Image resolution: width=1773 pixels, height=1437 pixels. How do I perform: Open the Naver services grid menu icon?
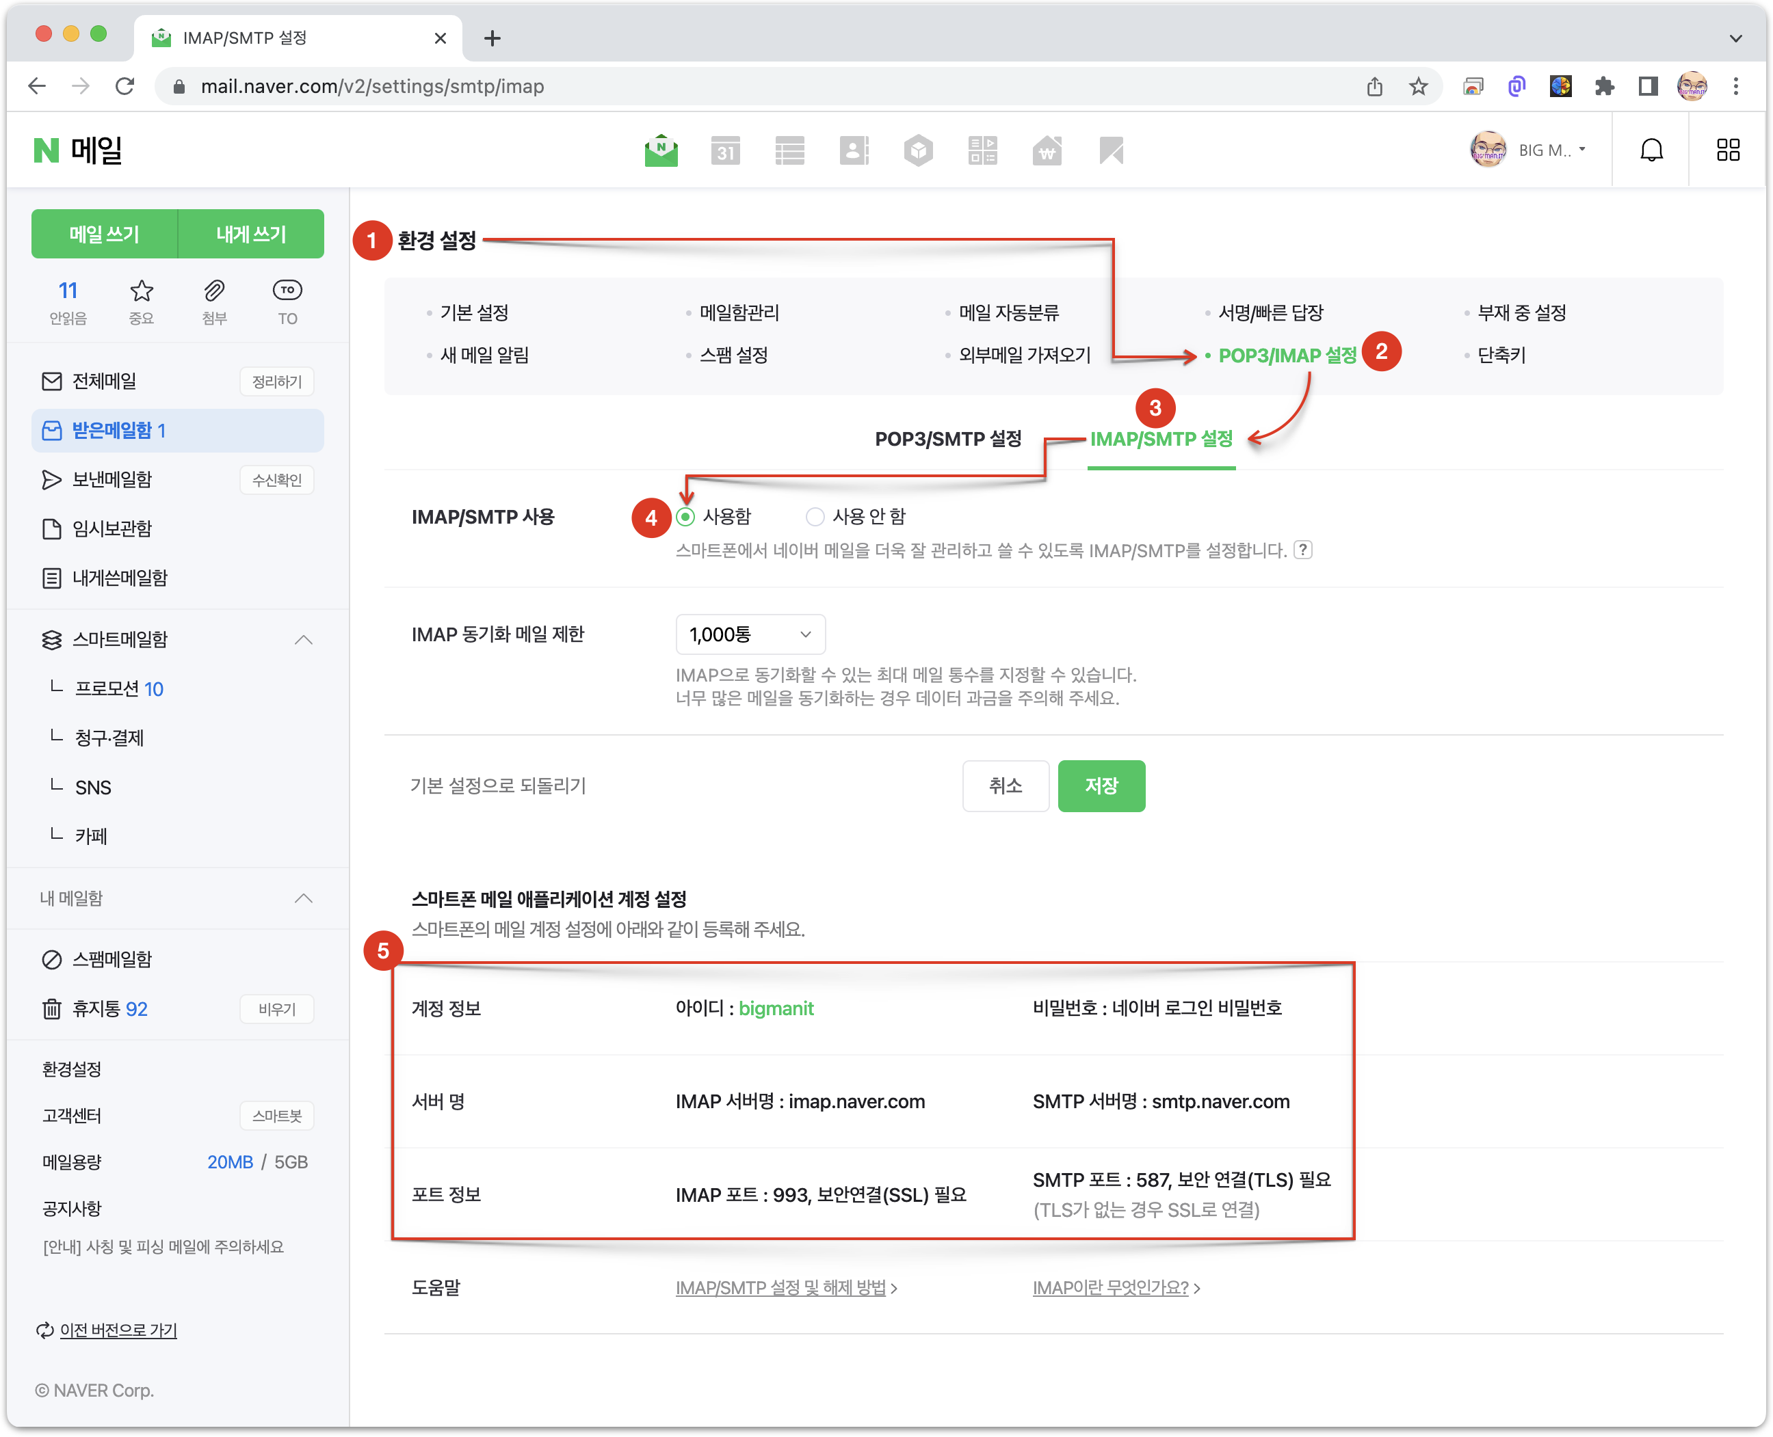pyautogui.click(x=1729, y=150)
